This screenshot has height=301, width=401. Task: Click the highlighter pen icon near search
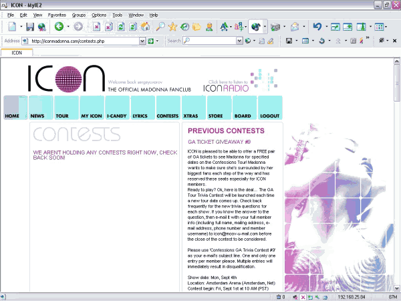[x=270, y=41]
